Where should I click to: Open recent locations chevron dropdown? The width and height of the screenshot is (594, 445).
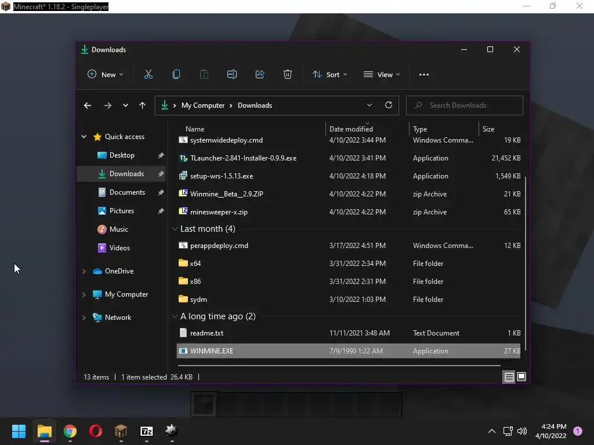(125, 105)
